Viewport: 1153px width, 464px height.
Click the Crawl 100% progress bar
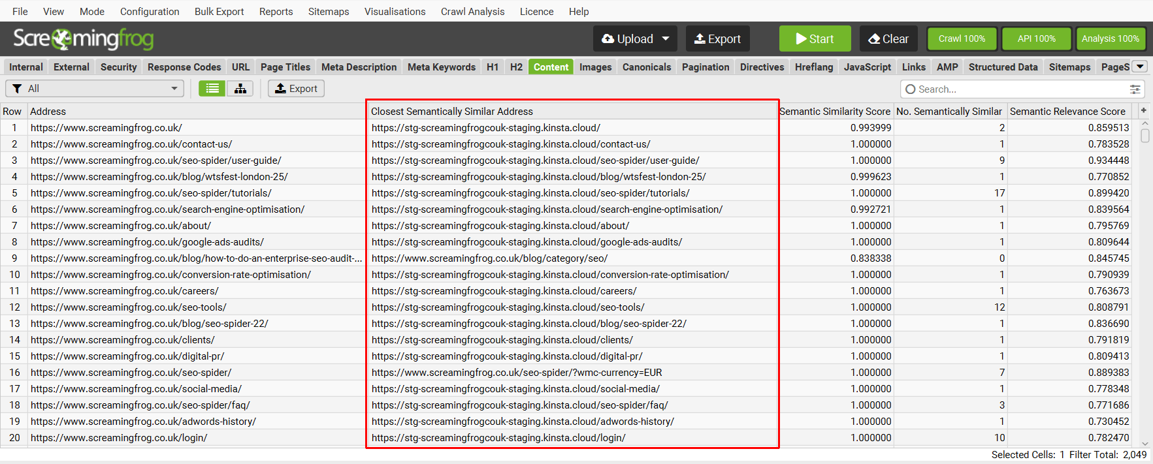tap(962, 39)
